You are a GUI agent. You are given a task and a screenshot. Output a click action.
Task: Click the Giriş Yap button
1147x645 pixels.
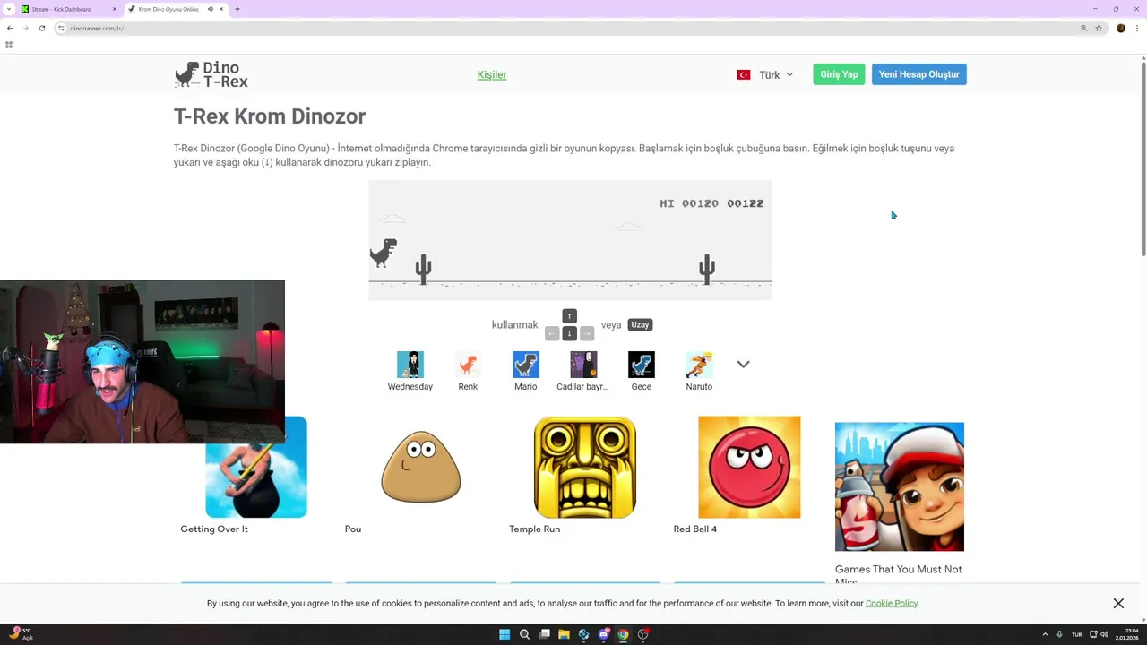pyautogui.click(x=839, y=74)
